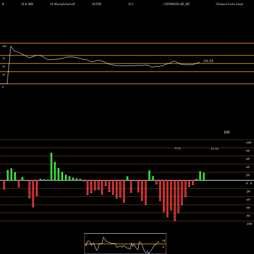The image size is (254, 254).
Task: Click the 60 label on MR axis
Action: (248, 159)
